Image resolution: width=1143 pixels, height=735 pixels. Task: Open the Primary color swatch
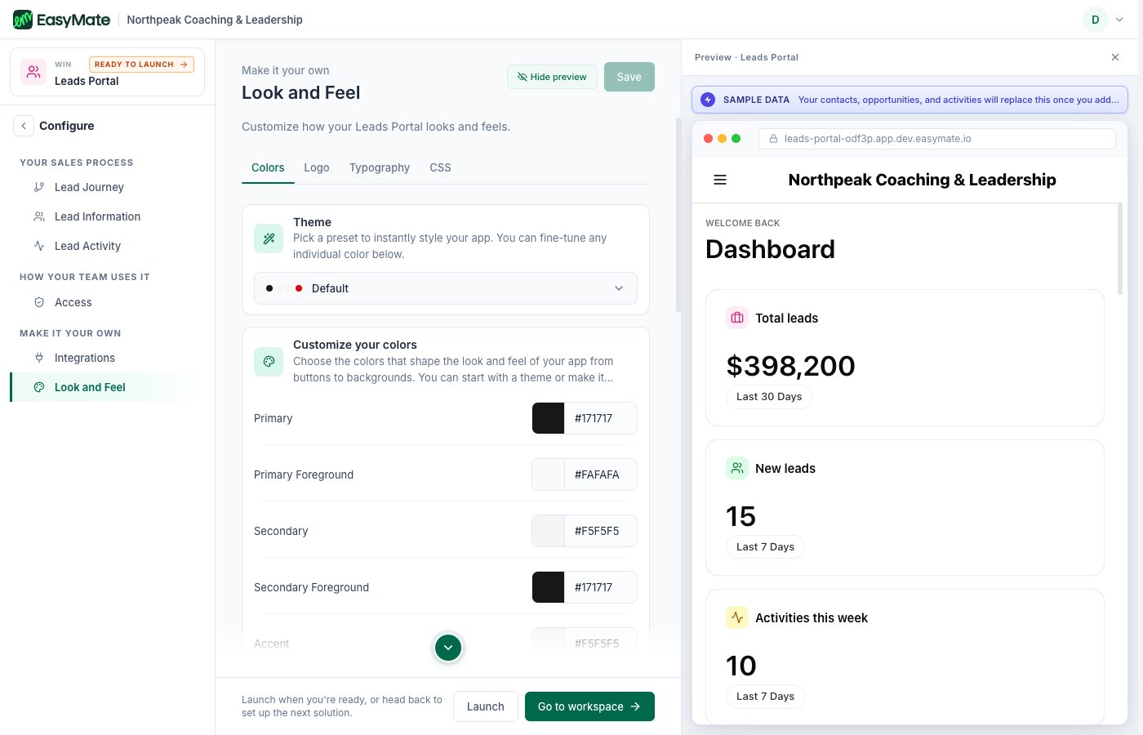549,418
